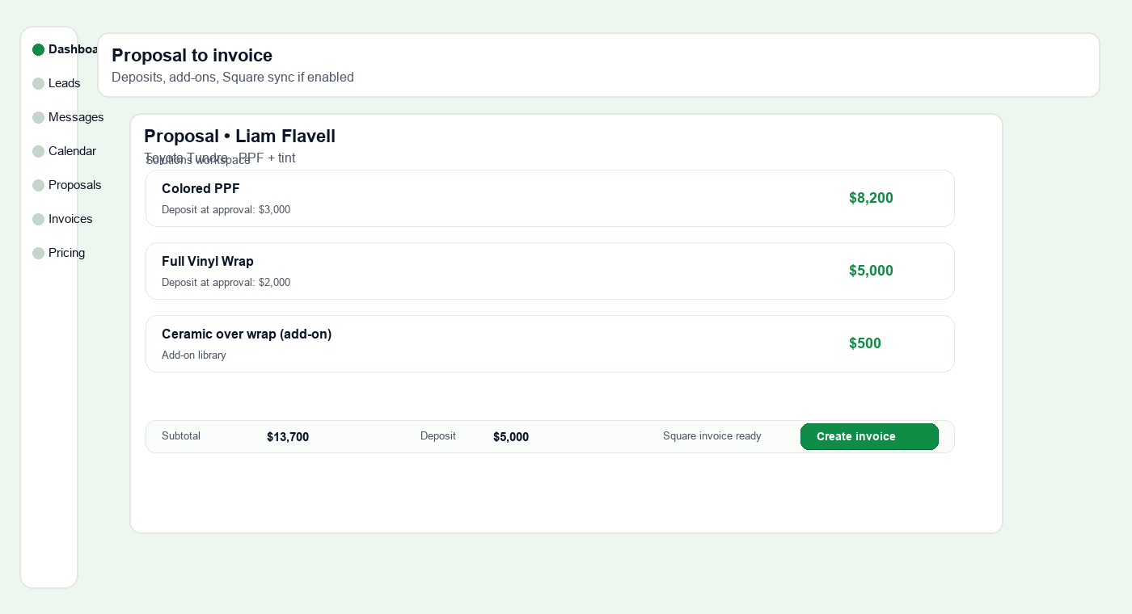Open the Square invoice ready link
Image resolution: width=1132 pixels, height=614 pixels.
tap(712, 436)
